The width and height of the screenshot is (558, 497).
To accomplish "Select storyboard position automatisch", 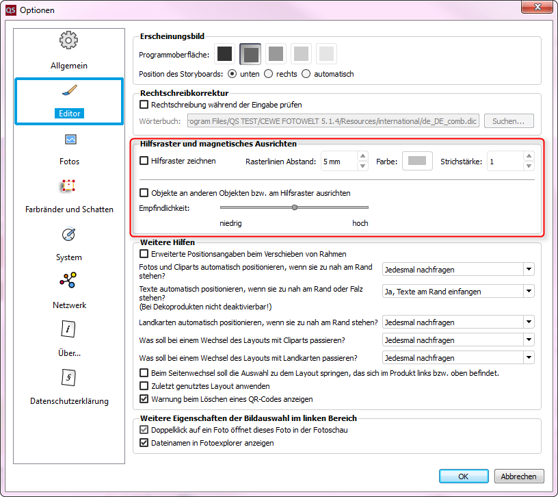I will pyautogui.click(x=306, y=74).
